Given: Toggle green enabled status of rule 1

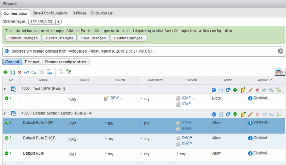Looking at the screenshot, I should [x=6, y=98].
